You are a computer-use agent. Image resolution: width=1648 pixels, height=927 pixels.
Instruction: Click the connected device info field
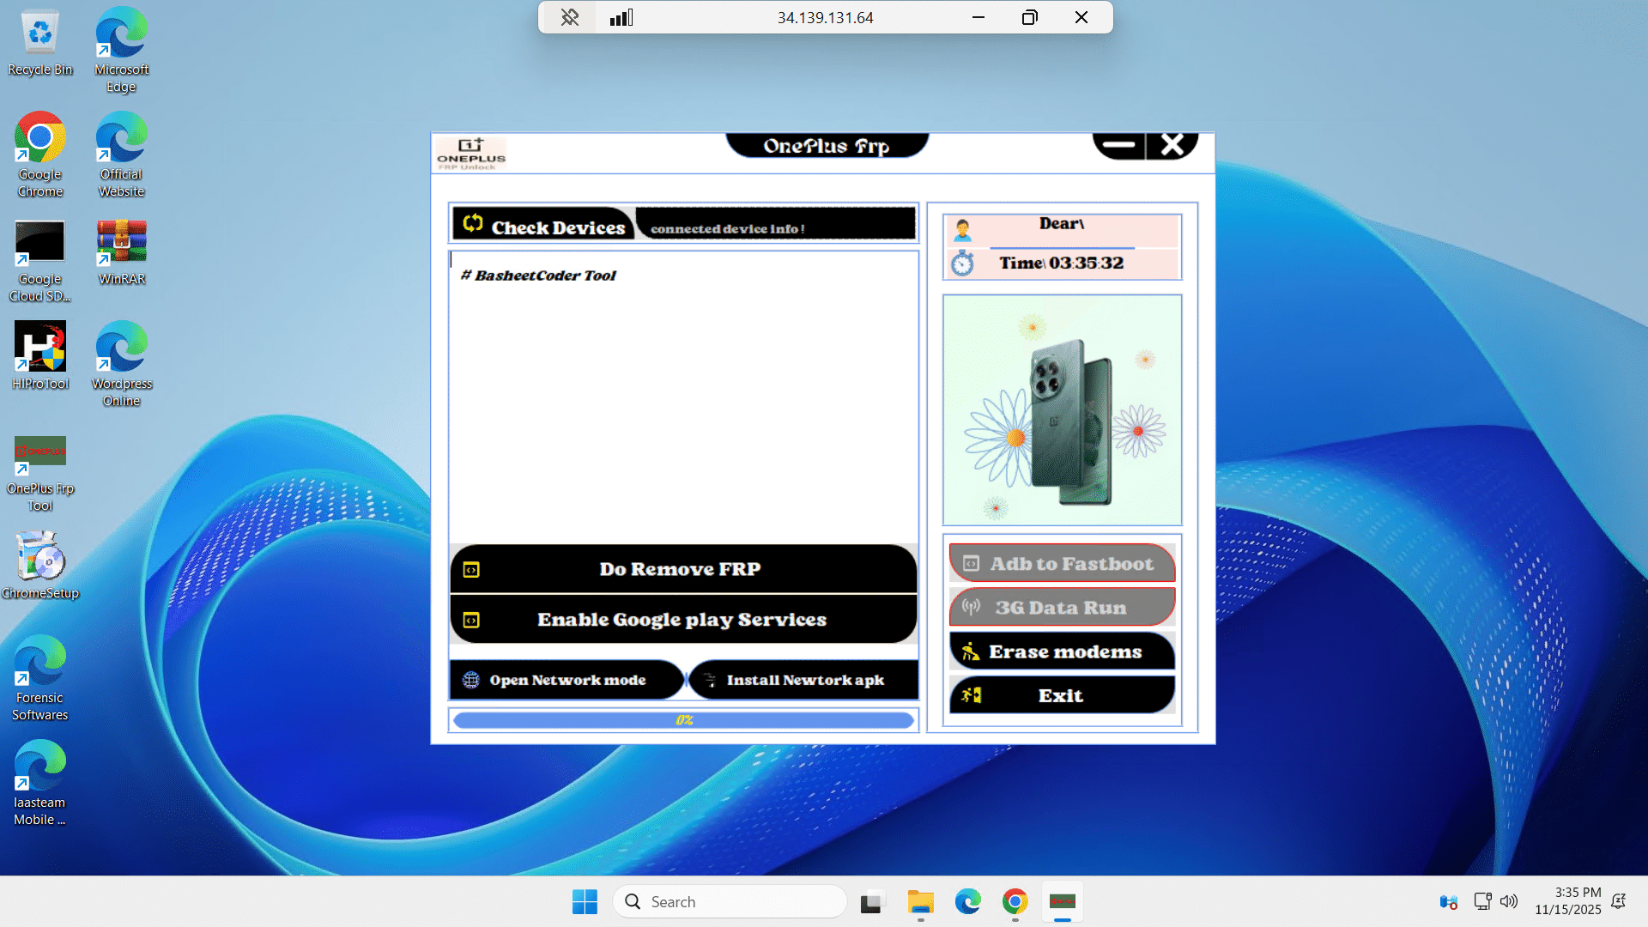[x=775, y=227]
